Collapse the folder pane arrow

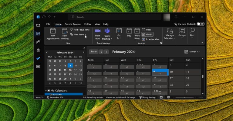point(84,48)
